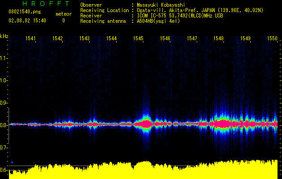Click the 0.7 kHz axis label

click(x=4, y=148)
